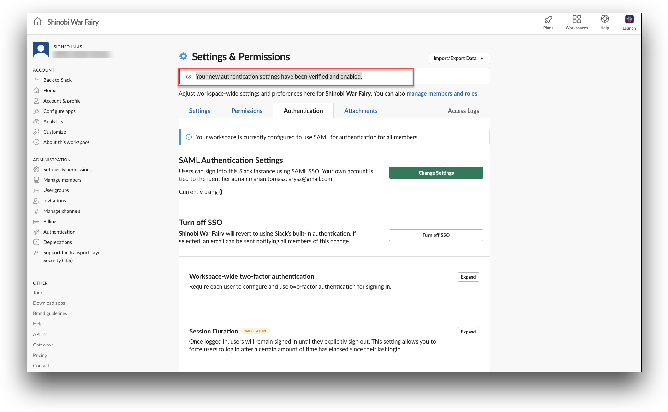This screenshot has height=412, width=668.
Task: Click the Back to Slack arrow icon
Action: [x=36, y=80]
